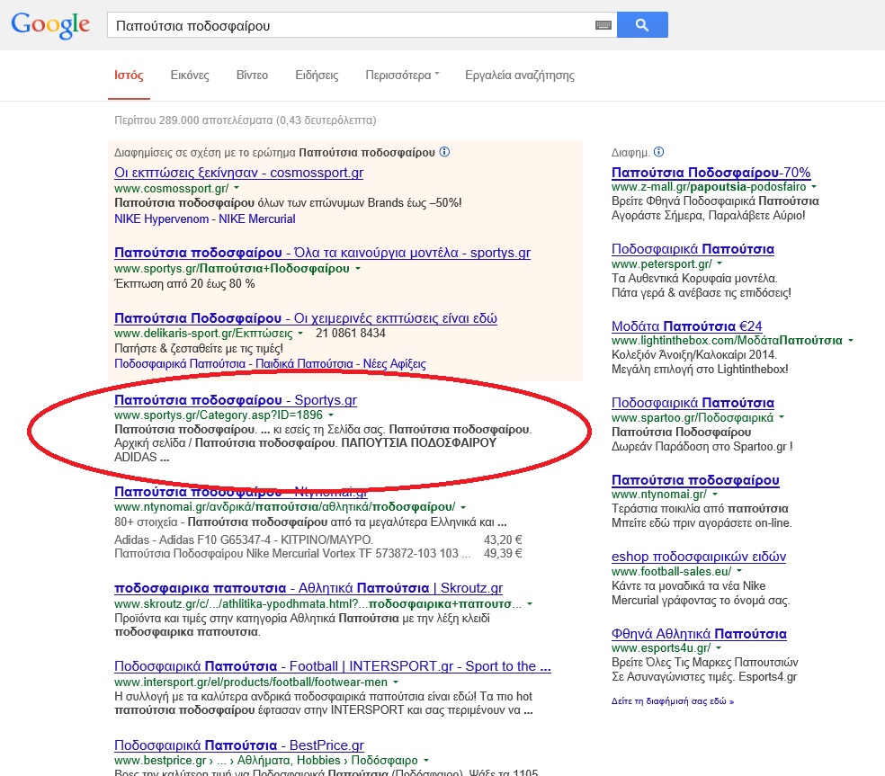Open Εργαλεία αναζήτησης

click(519, 75)
